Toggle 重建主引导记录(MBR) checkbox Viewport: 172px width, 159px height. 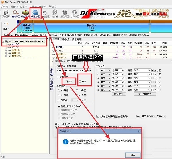tap(59, 106)
